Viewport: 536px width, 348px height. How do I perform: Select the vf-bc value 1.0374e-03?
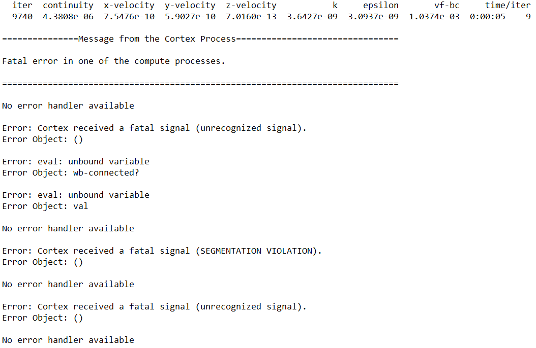pos(434,17)
